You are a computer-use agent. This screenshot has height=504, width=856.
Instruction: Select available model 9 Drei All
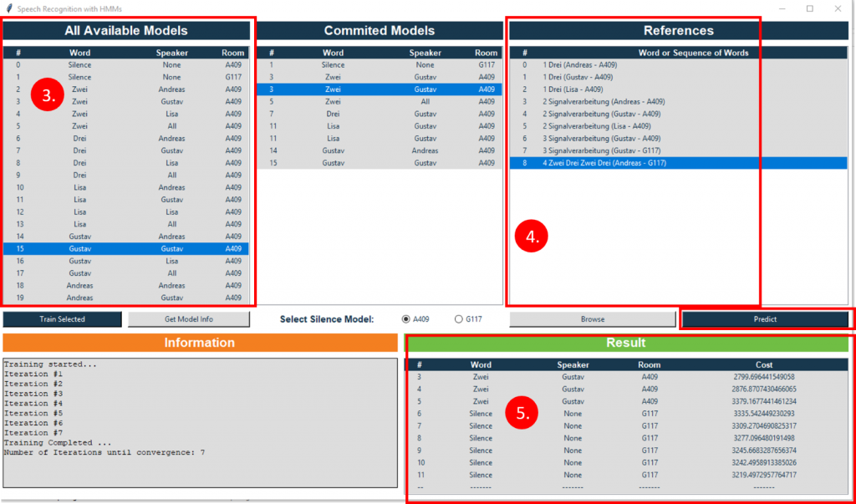click(126, 176)
